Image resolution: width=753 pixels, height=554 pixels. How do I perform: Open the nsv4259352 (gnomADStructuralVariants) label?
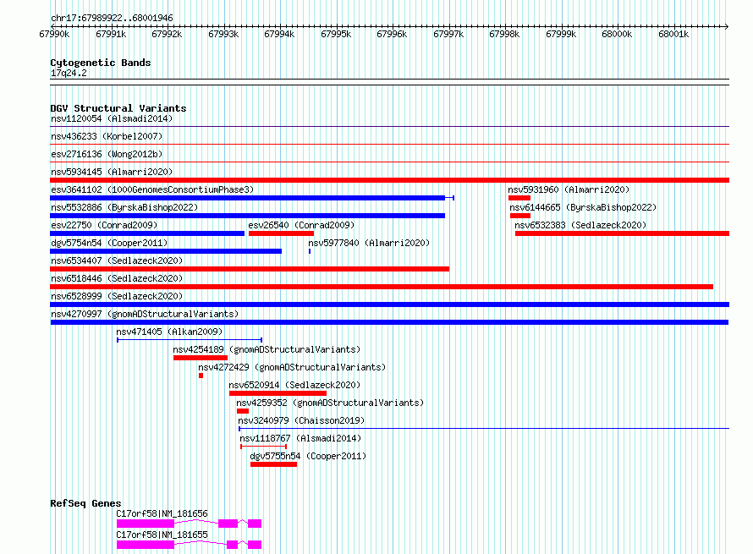click(330, 403)
